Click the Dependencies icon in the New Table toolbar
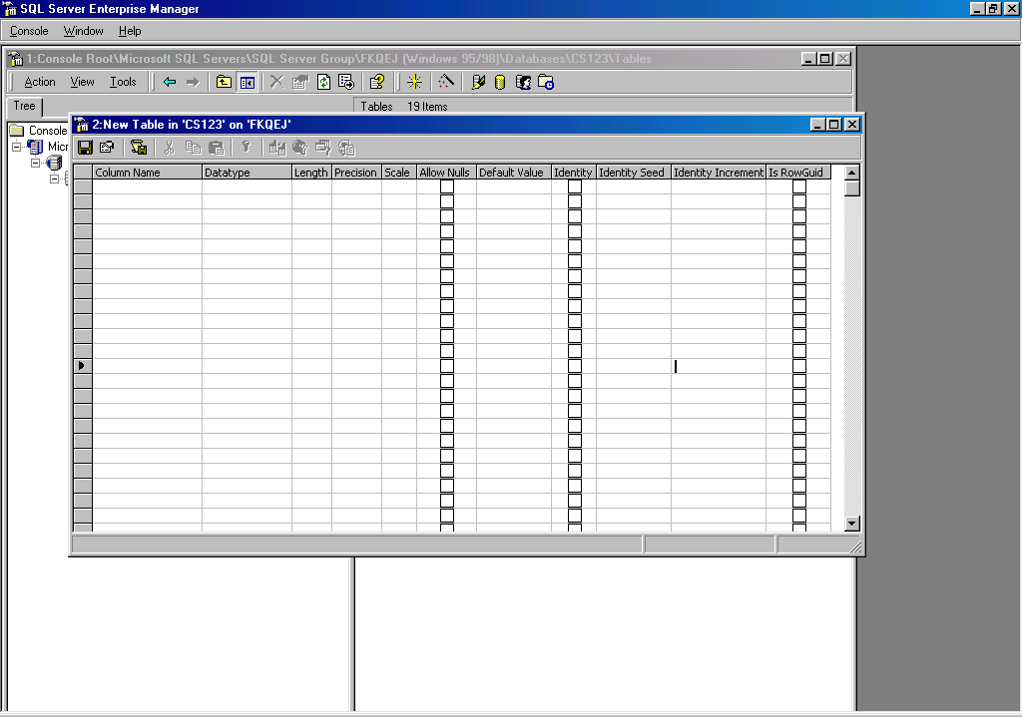The height and width of the screenshot is (717, 1022). pyautogui.click(x=322, y=148)
